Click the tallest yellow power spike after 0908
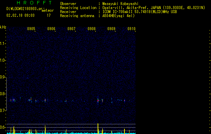Viewport: 211px width, 134px height. 98,129
